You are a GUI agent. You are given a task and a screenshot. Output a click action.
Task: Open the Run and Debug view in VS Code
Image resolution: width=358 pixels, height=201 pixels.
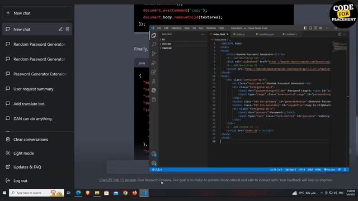[x=154, y=63]
